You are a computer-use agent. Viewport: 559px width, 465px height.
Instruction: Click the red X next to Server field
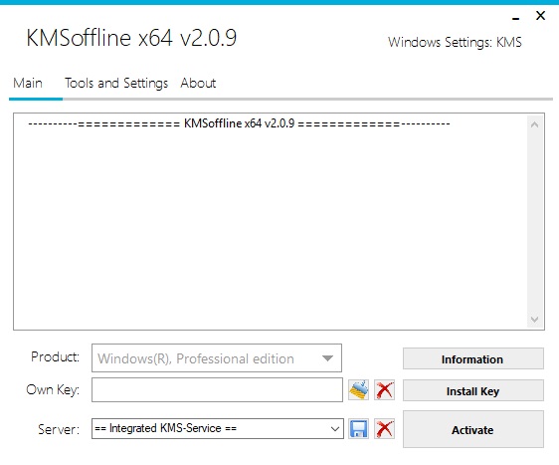[384, 428]
